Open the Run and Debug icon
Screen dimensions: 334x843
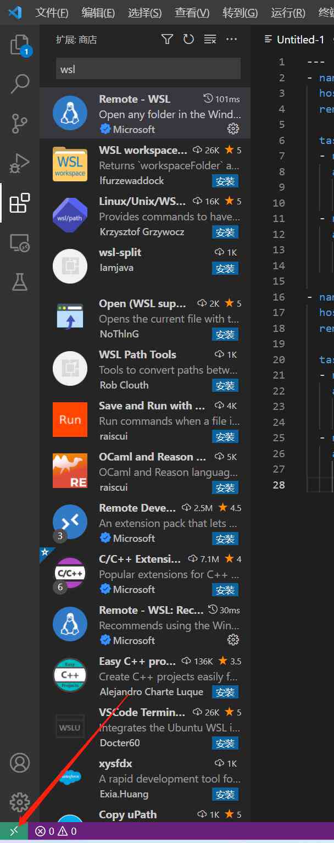click(x=20, y=163)
